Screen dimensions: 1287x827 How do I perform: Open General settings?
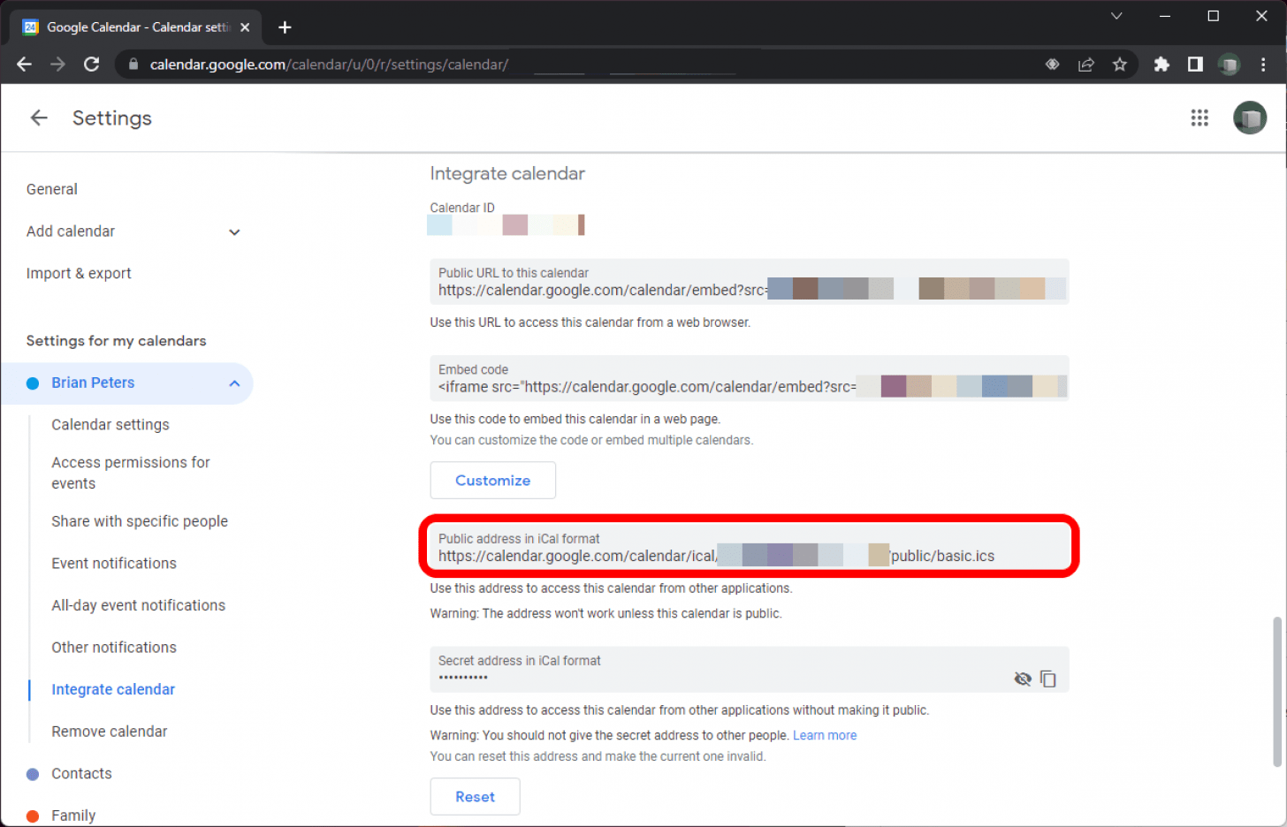point(52,189)
